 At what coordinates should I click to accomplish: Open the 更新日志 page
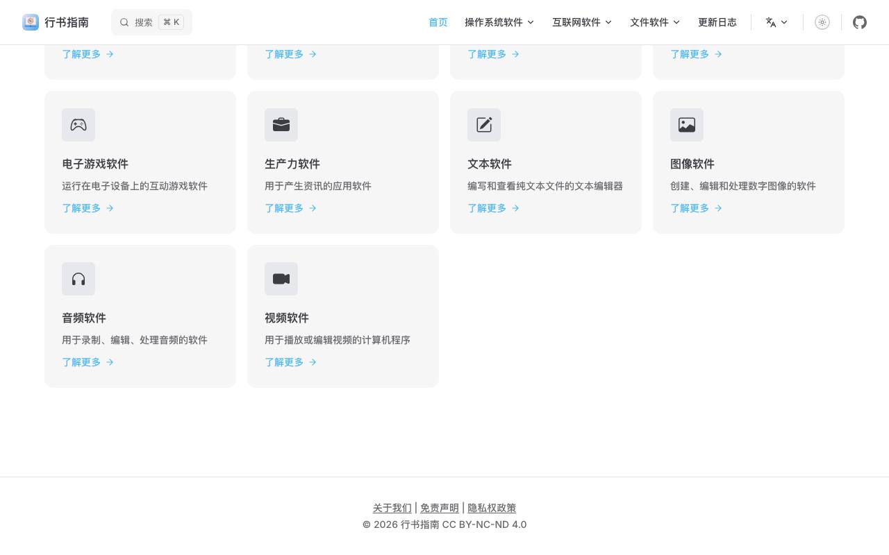[x=717, y=22]
